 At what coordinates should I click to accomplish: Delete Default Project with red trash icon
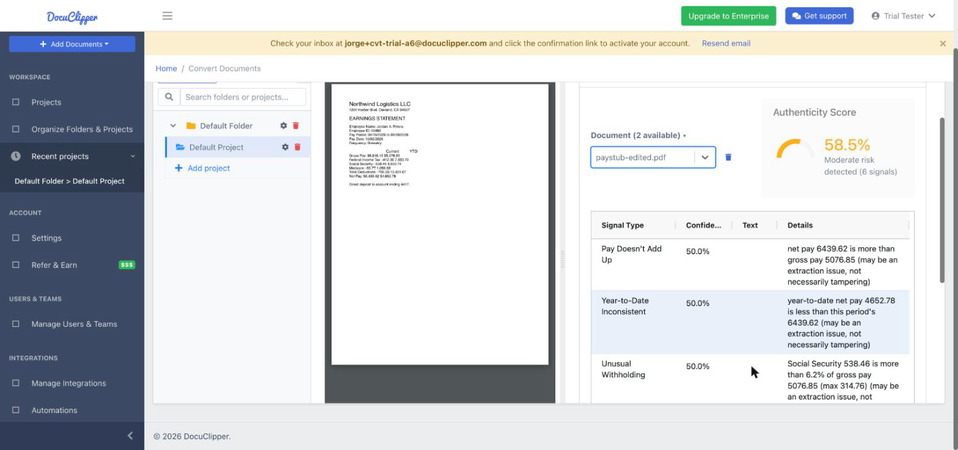(x=298, y=147)
